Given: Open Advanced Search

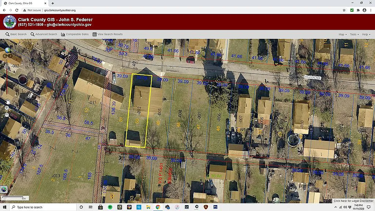Looking at the screenshot, I should (44, 34).
